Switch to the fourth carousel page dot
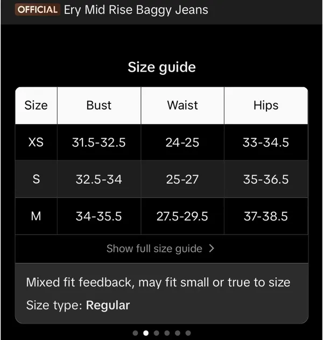 pos(167,333)
